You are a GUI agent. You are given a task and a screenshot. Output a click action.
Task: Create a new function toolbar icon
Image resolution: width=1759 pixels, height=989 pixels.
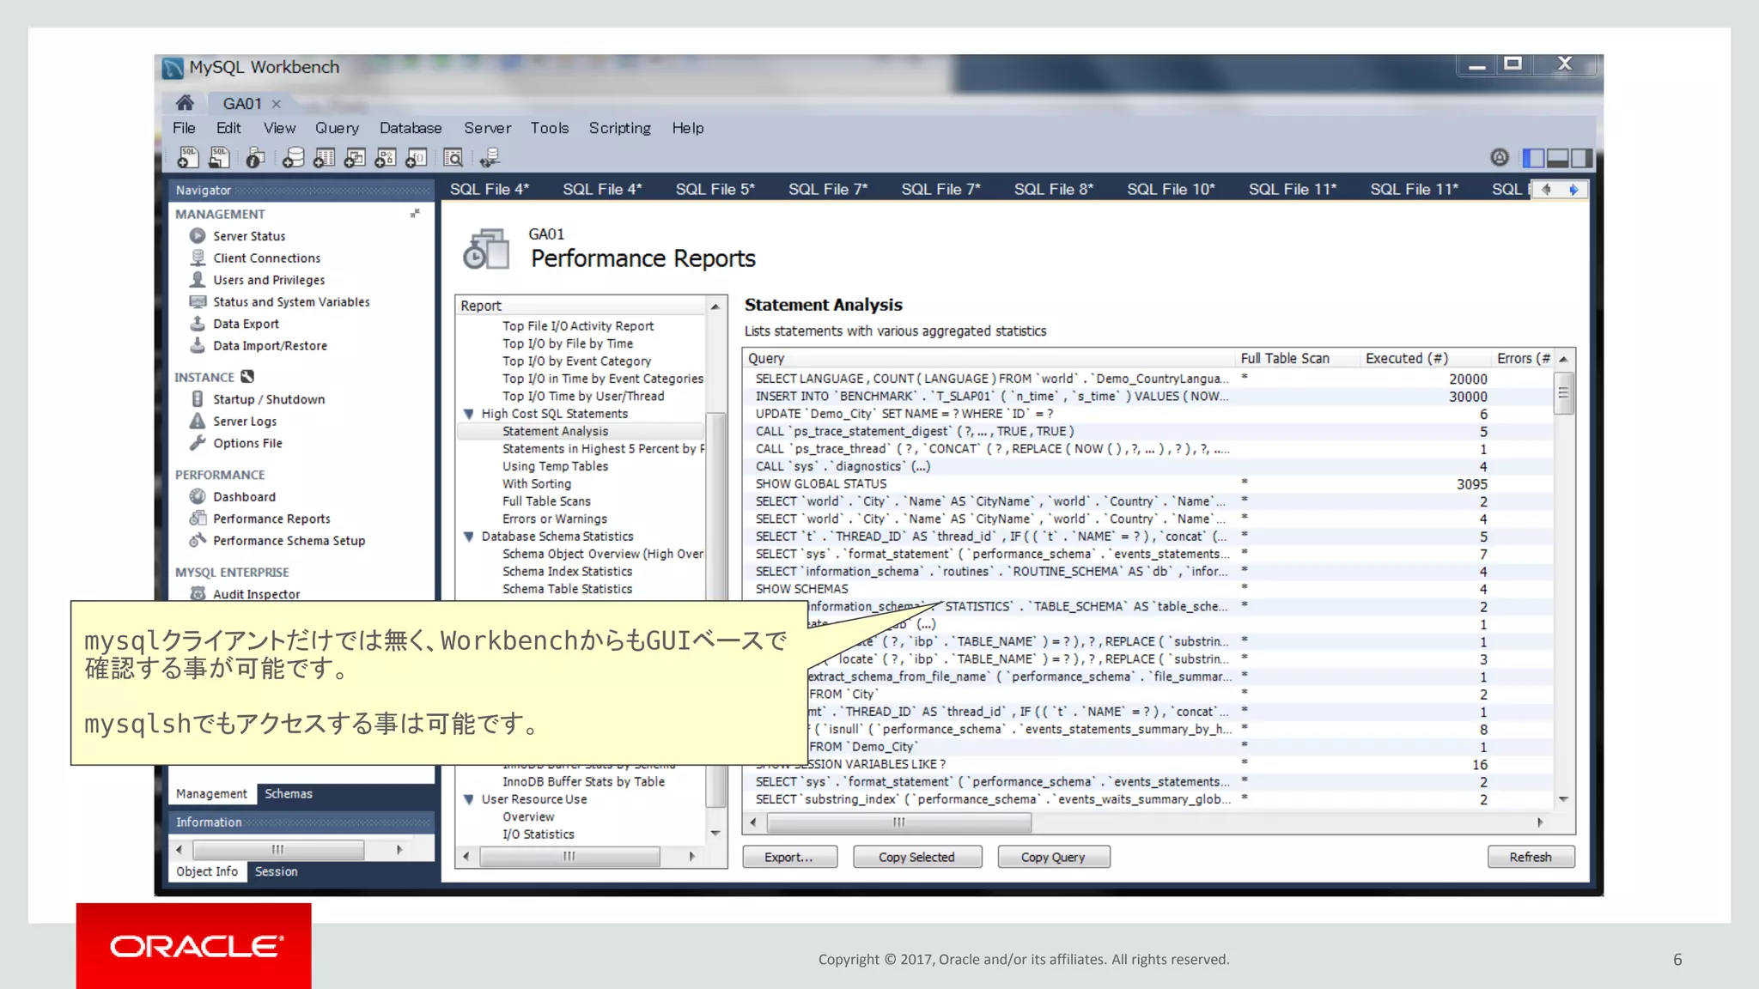417,158
